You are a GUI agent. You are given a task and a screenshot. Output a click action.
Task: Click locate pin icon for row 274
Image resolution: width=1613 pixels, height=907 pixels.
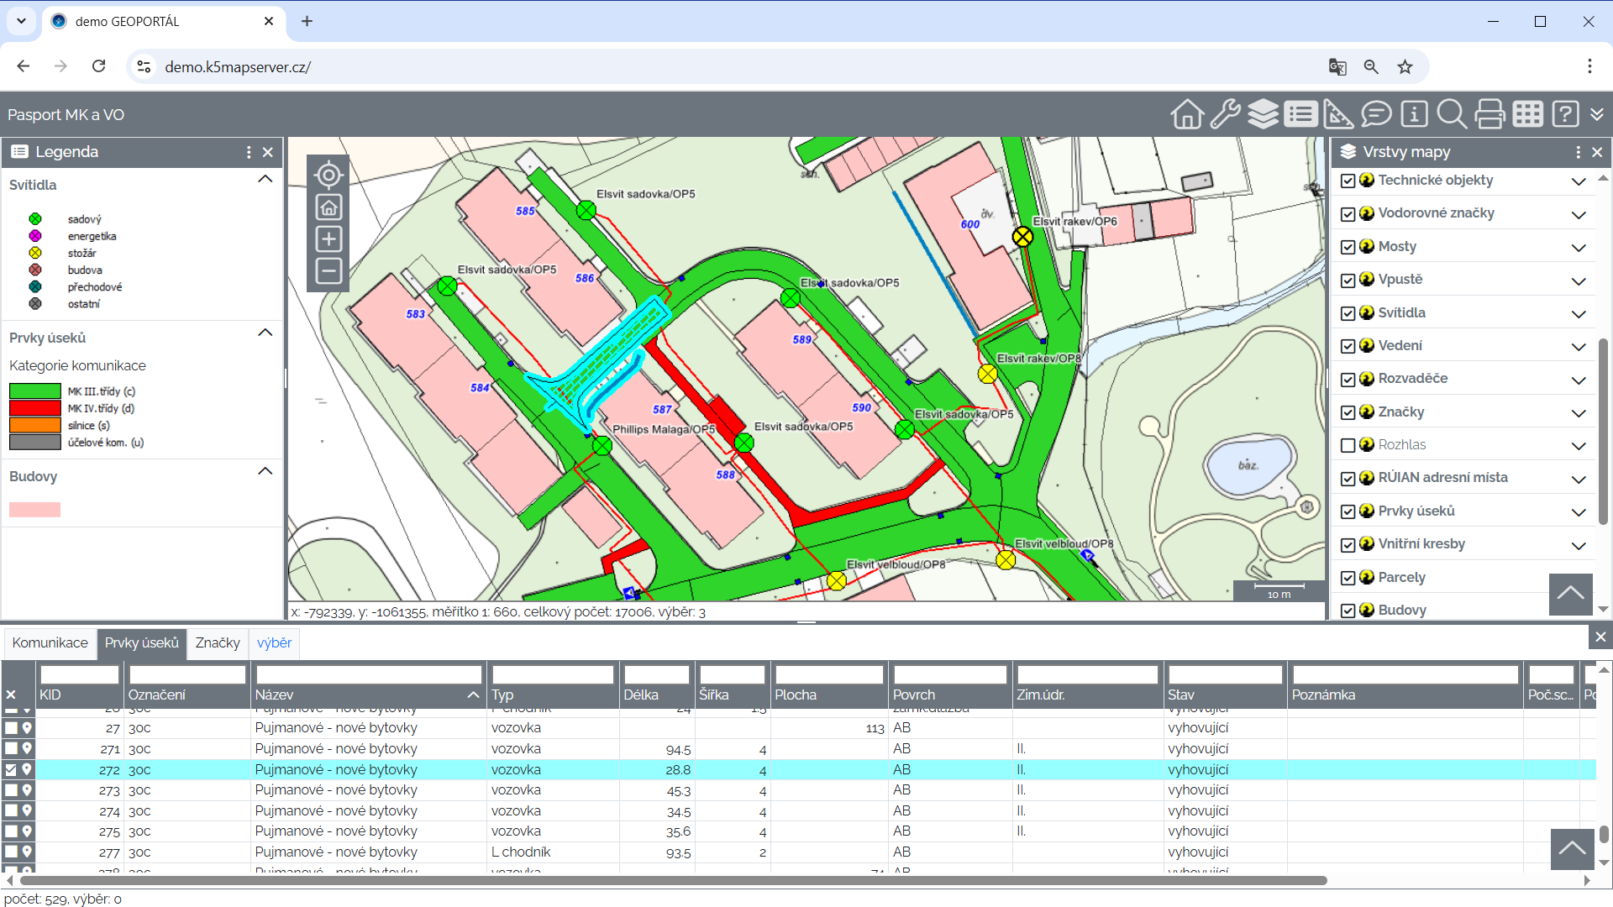click(27, 810)
